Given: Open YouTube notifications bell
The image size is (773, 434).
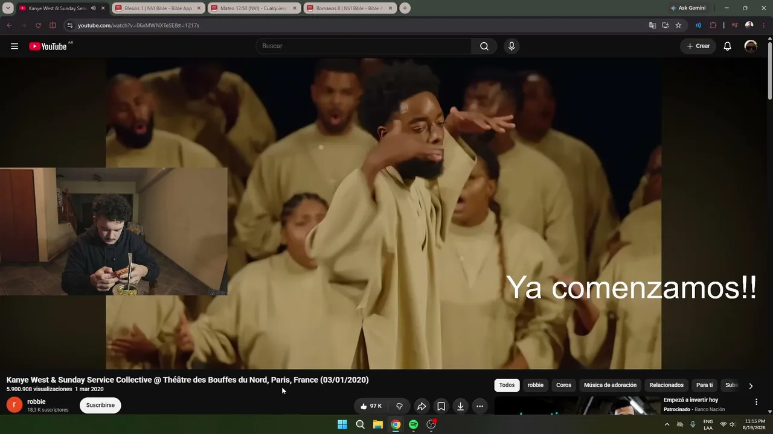Looking at the screenshot, I should point(728,46).
